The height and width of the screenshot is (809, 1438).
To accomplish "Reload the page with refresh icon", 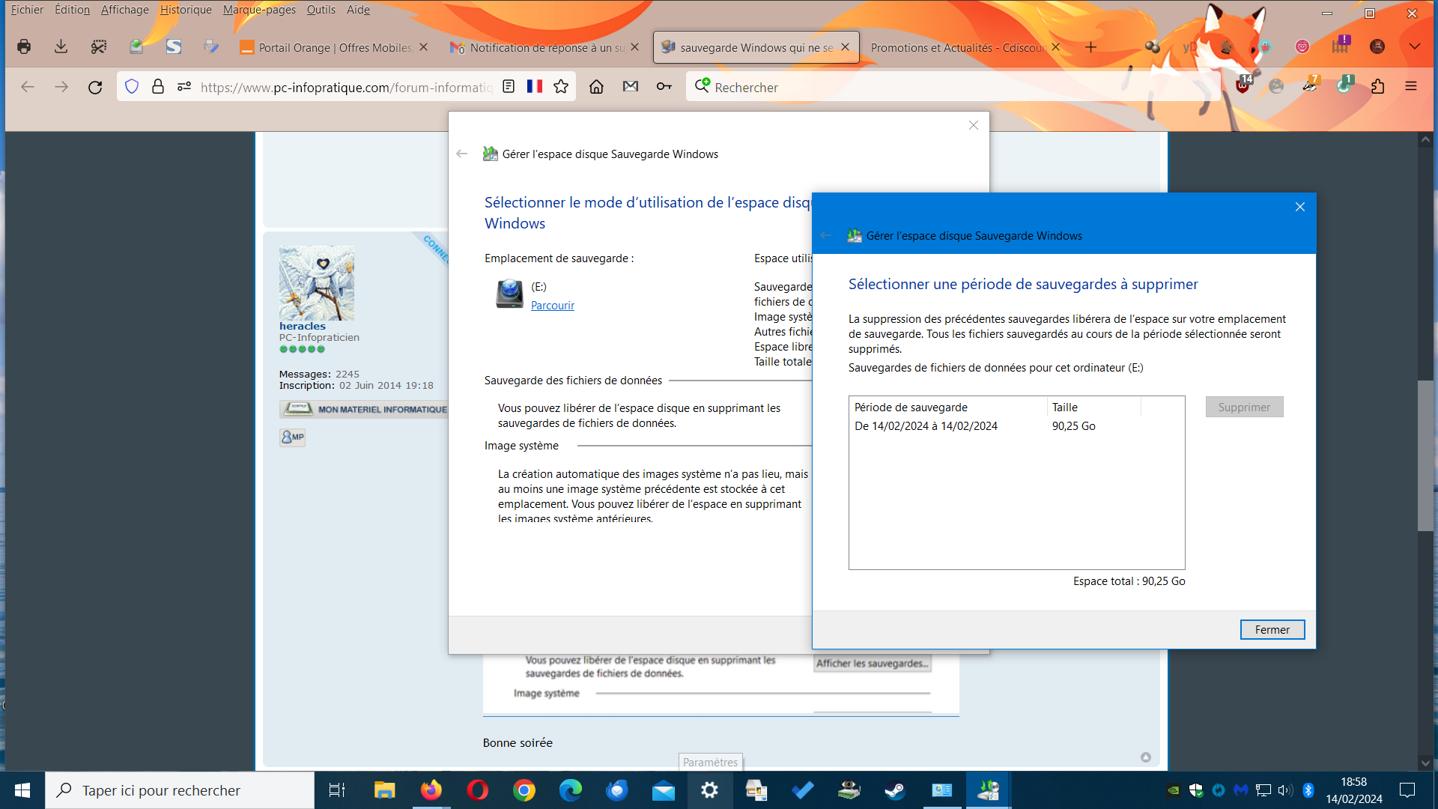I will pyautogui.click(x=95, y=88).
